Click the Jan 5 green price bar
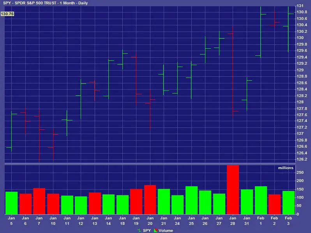 pos(12,131)
